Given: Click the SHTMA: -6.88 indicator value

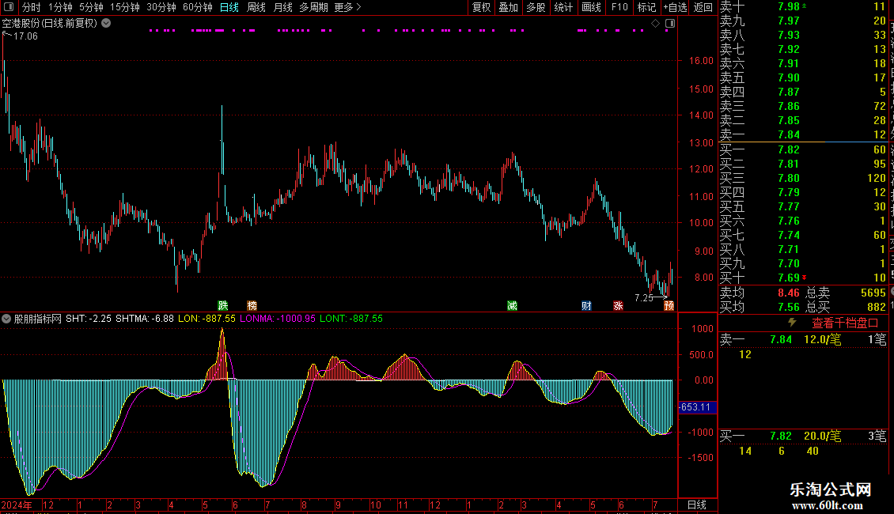Looking at the screenshot, I should click(145, 319).
